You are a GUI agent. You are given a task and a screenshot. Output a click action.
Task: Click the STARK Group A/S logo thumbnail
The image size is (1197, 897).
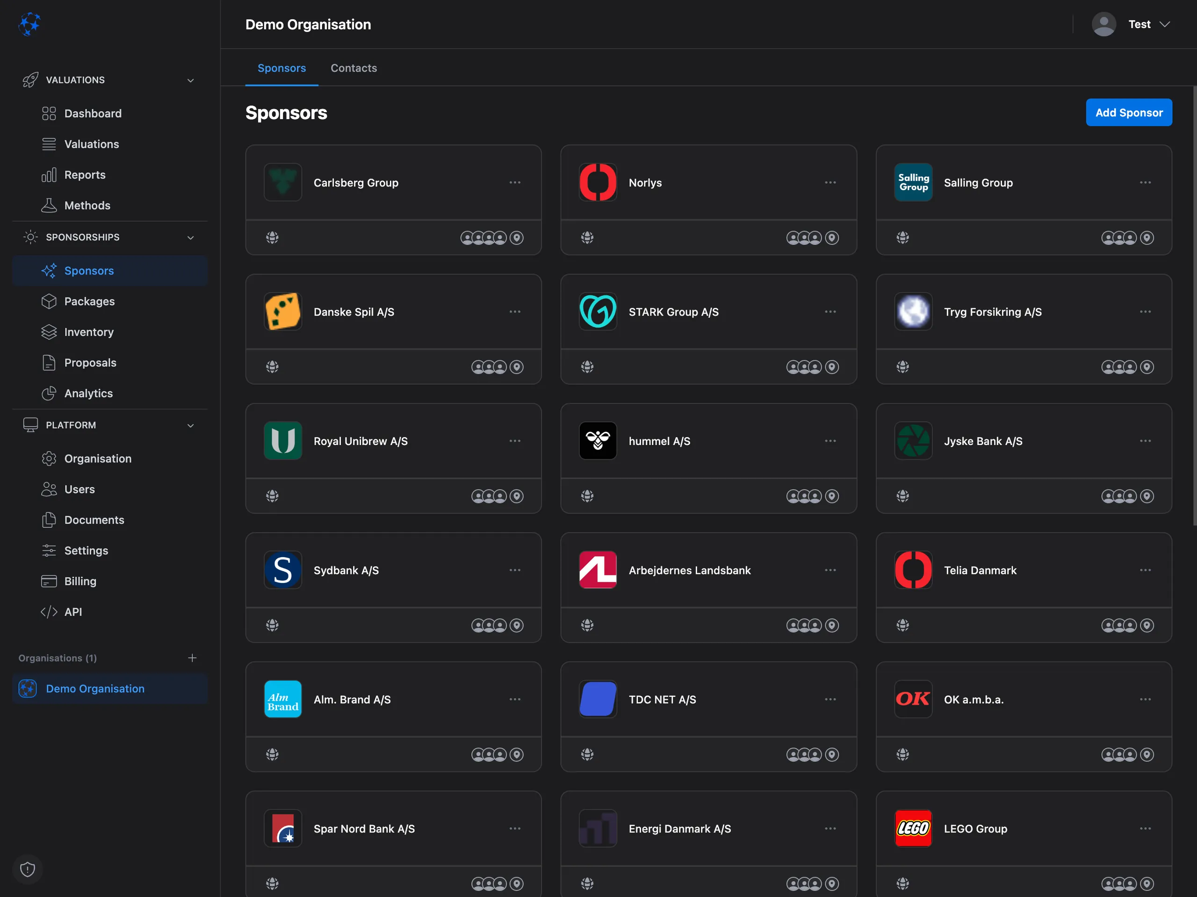pos(598,312)
